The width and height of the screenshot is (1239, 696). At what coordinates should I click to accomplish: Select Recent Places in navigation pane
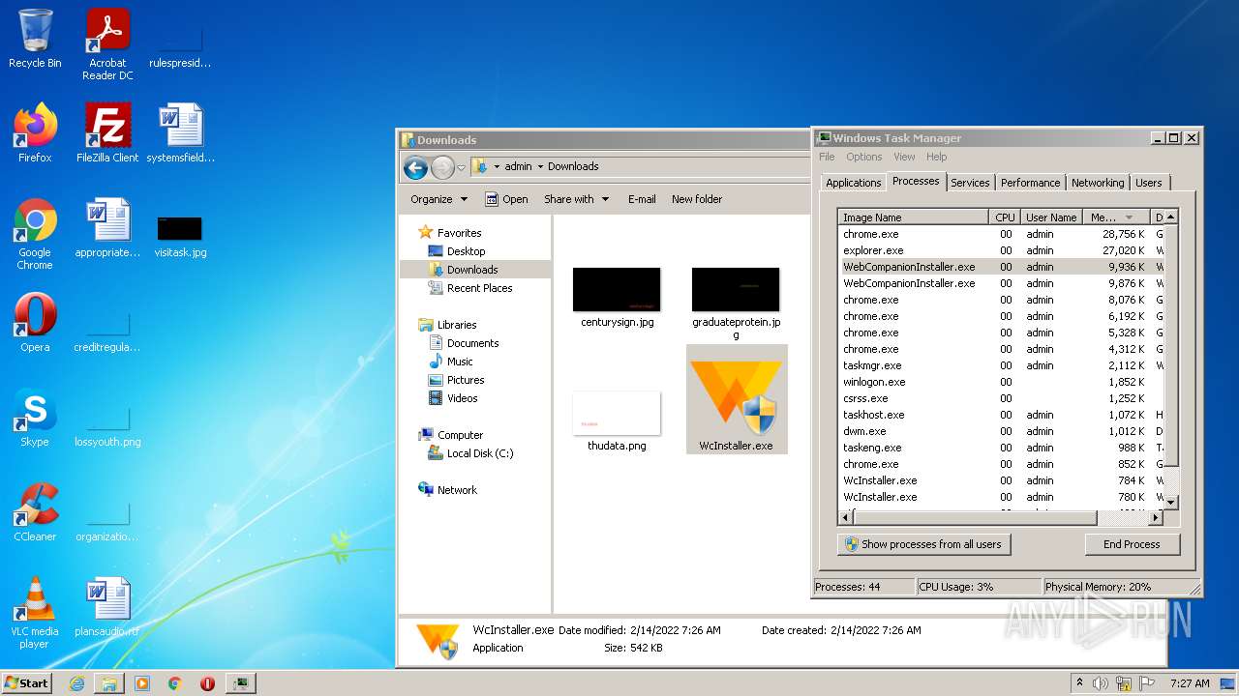point(479,288)
